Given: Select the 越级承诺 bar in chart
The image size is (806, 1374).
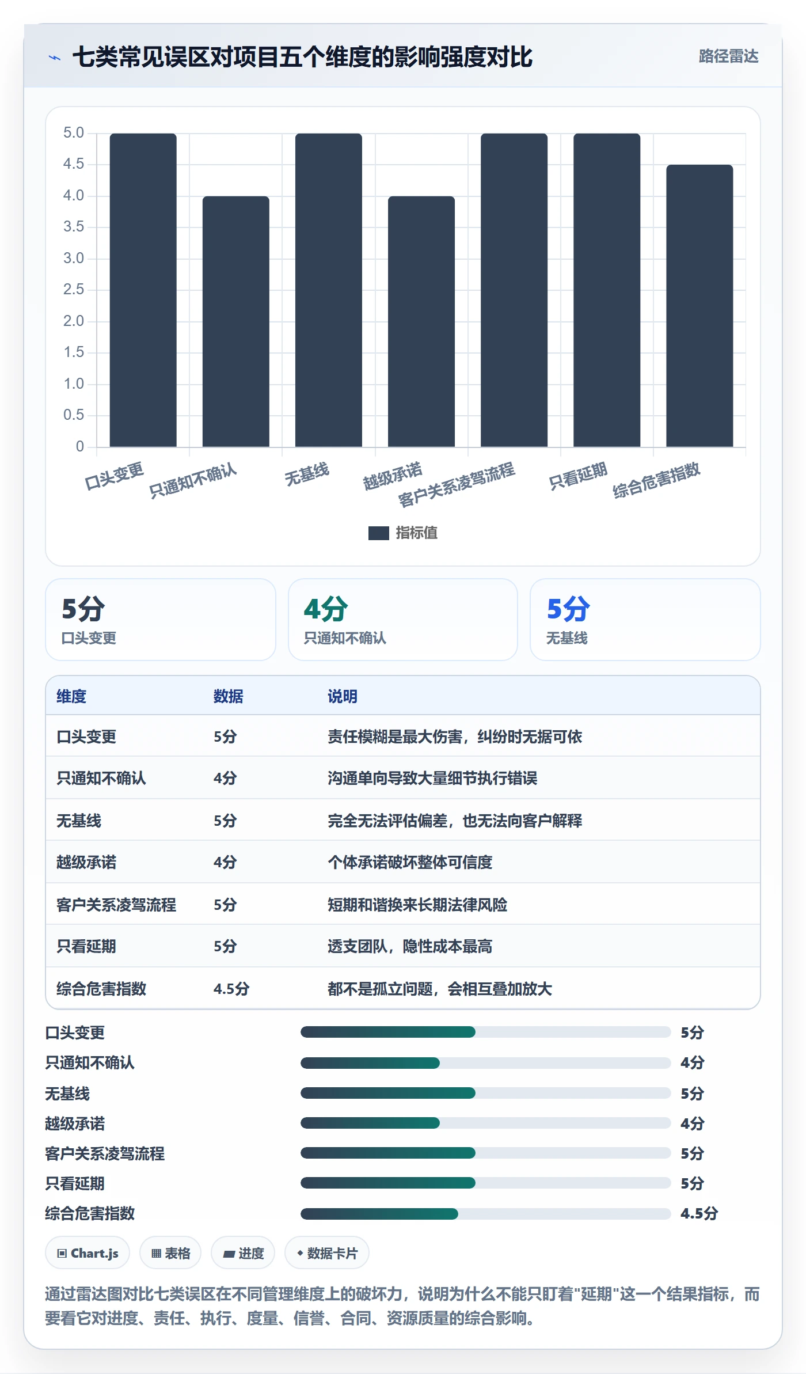Looking at the screenshot, I should pos(421,321).
